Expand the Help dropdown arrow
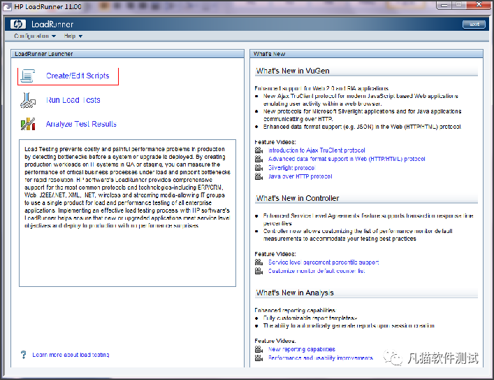The width and height of the screenshot is (494, 380). pyautogui.click(x=80, y=36)
